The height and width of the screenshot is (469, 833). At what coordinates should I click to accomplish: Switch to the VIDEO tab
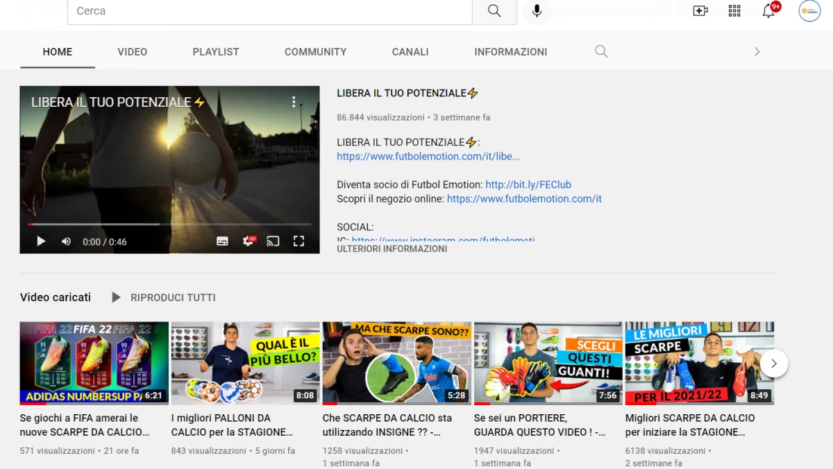[x=132, y=52]
